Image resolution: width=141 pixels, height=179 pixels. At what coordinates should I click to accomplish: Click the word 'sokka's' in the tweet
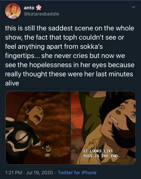coord(91,47)
